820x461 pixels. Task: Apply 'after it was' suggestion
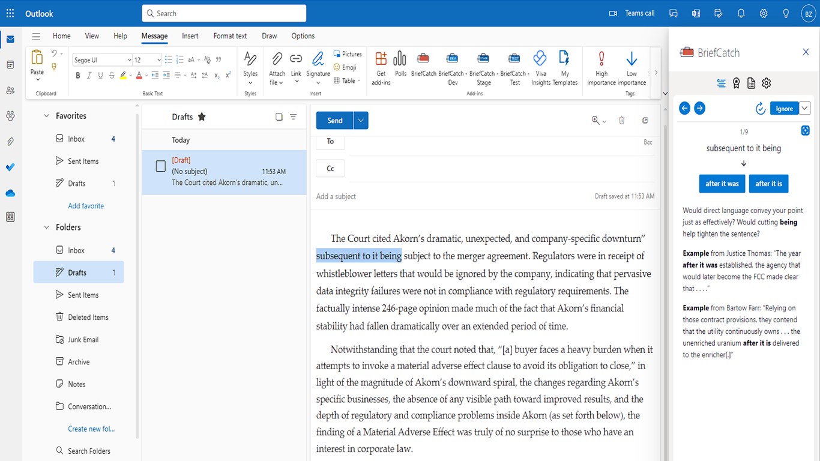click(722, 184)
